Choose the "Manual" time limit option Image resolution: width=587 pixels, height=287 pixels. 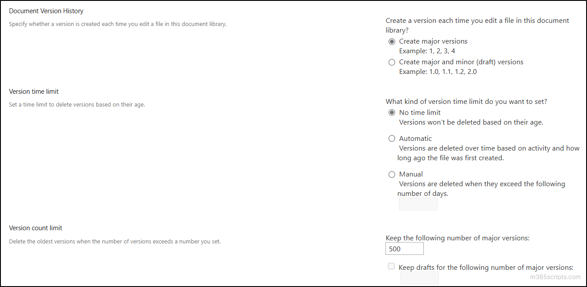click(x=392, y=174)
